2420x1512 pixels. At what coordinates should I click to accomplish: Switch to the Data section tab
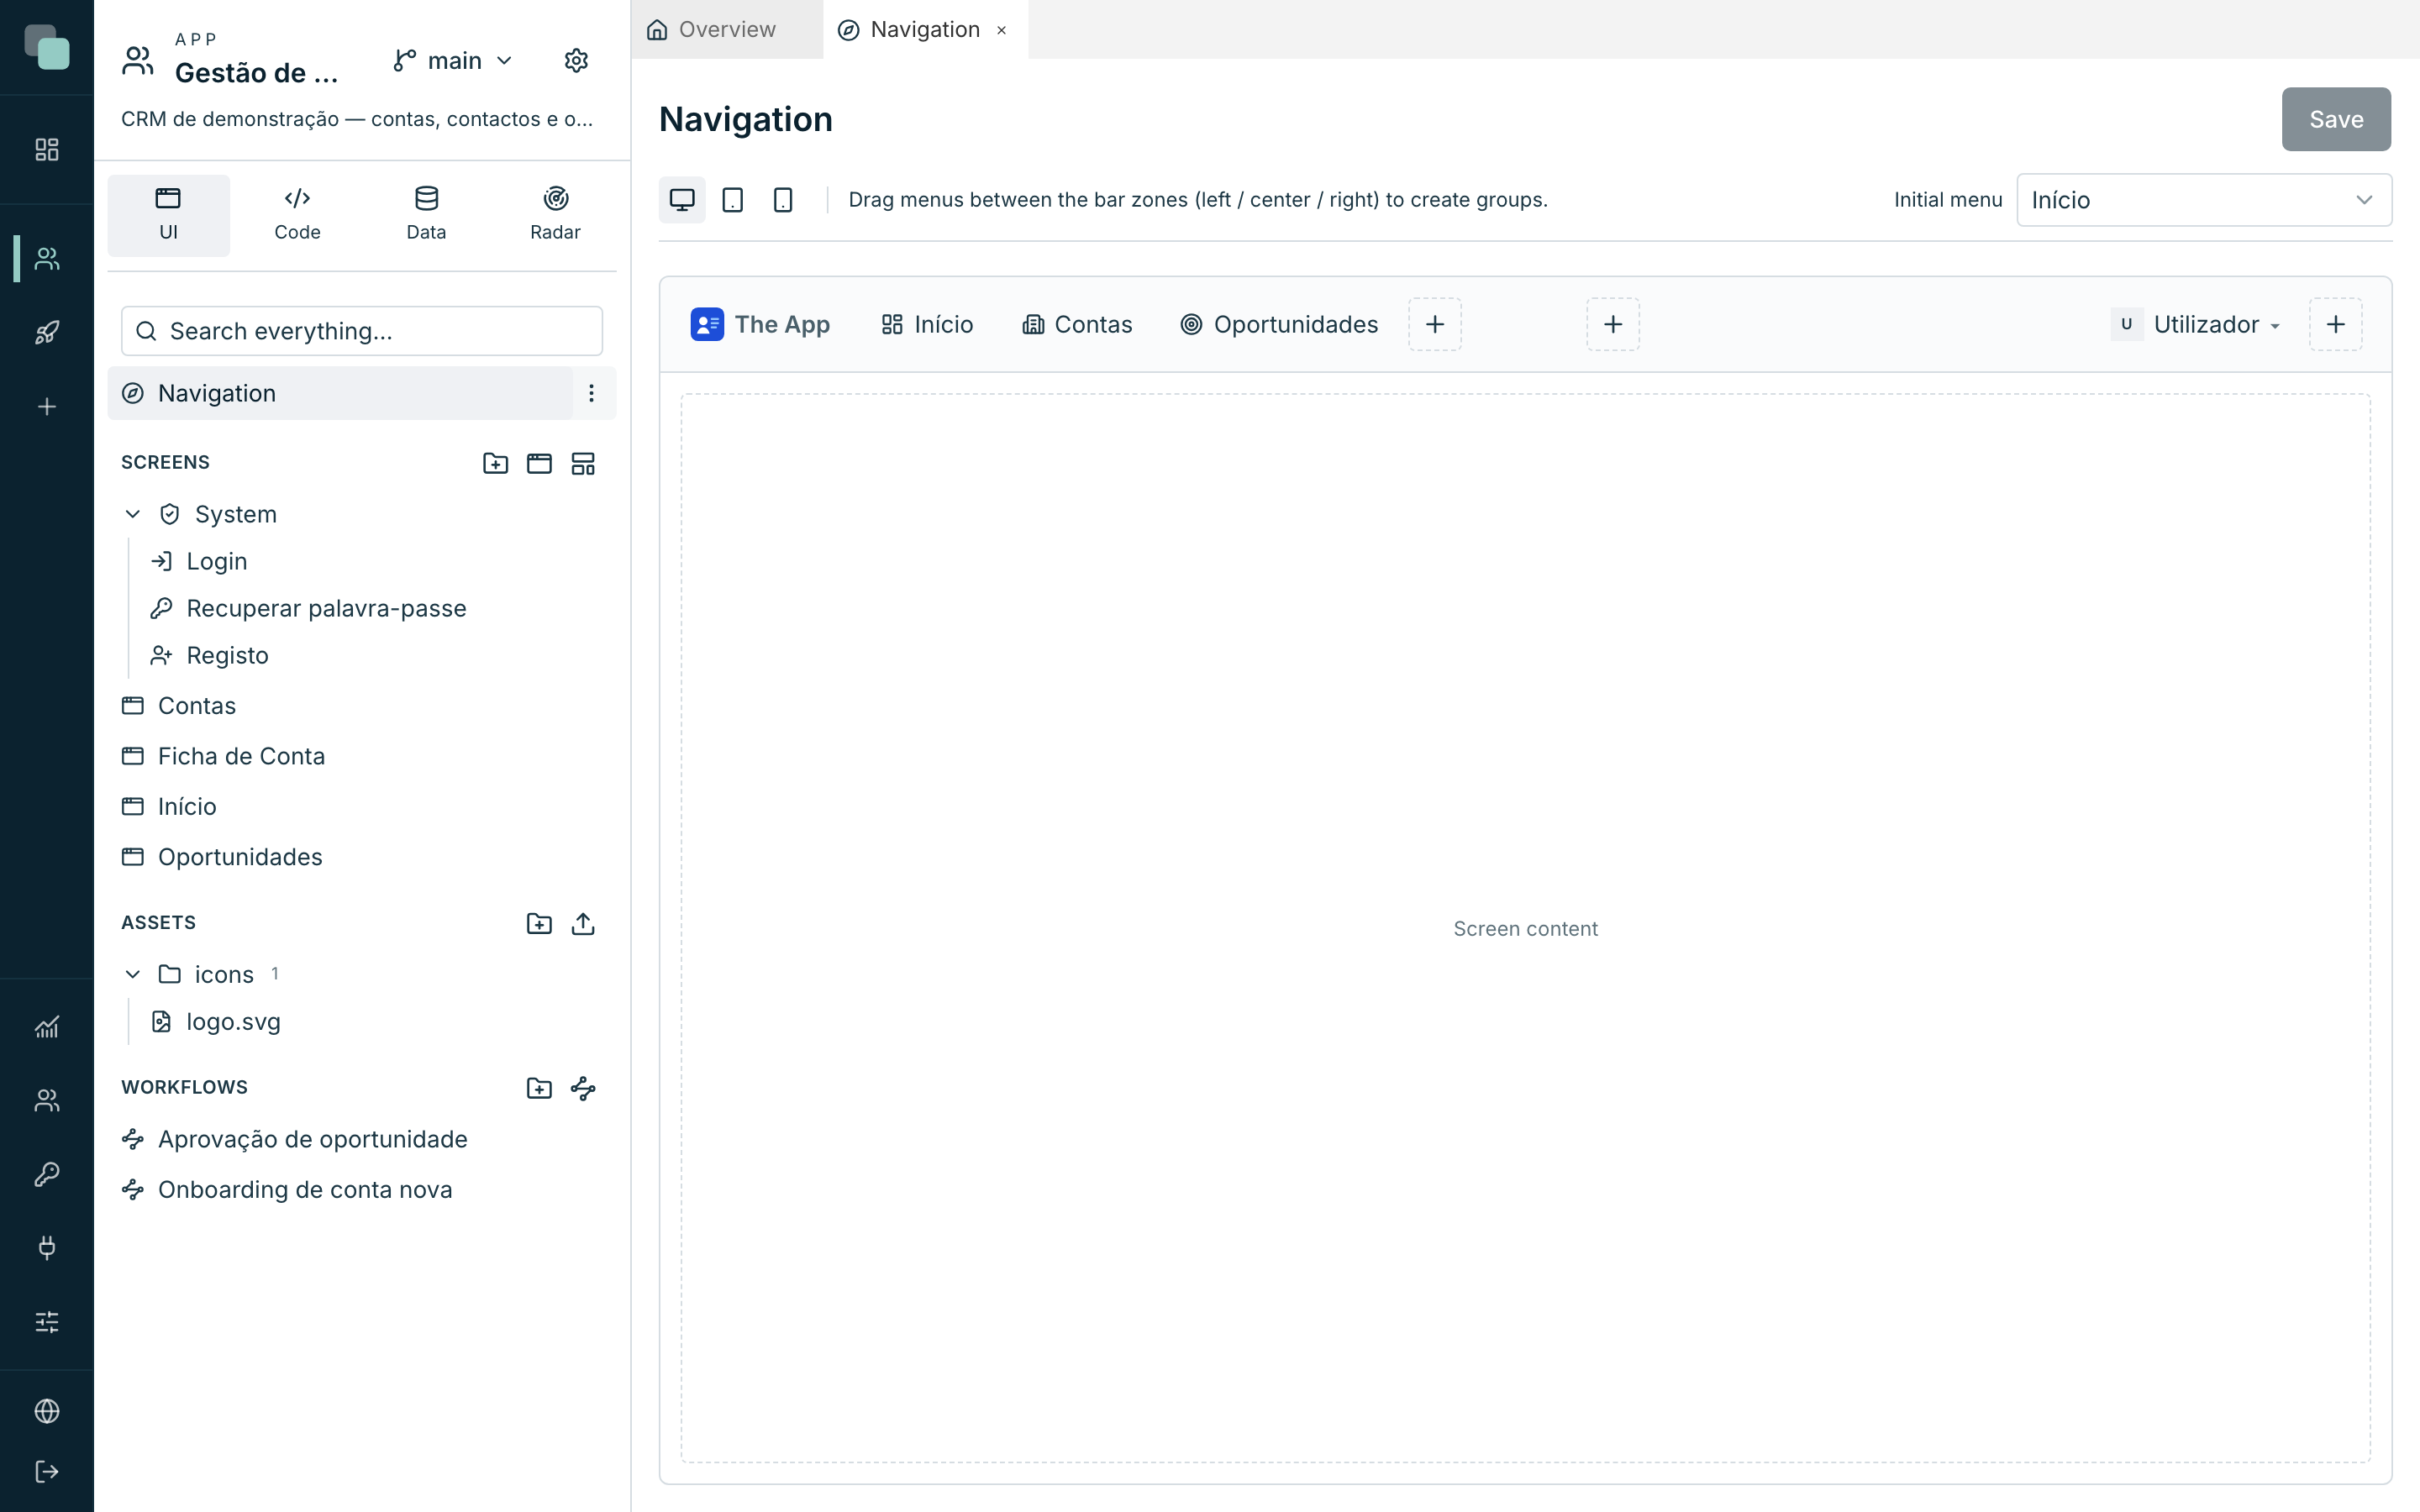click(x=426, y=215)
